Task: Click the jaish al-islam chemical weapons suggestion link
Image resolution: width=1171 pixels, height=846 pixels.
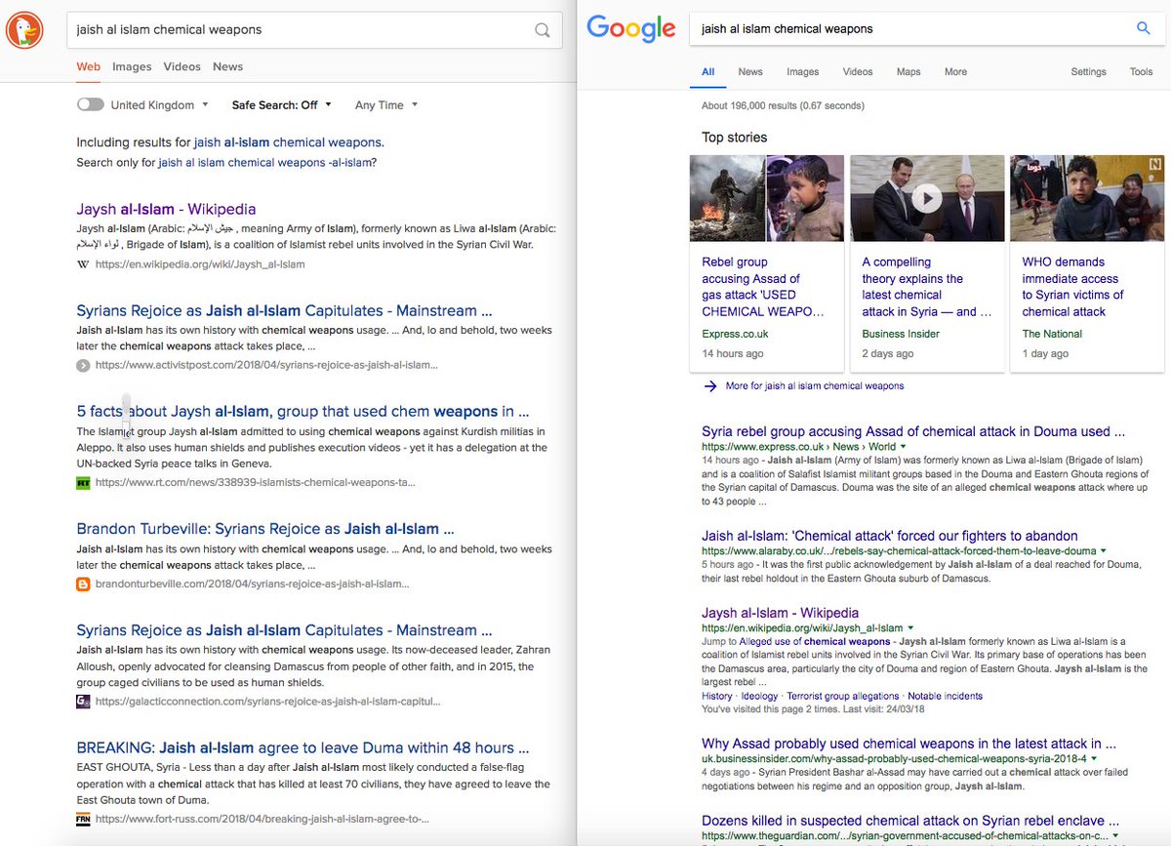Action: pos(287,142)
